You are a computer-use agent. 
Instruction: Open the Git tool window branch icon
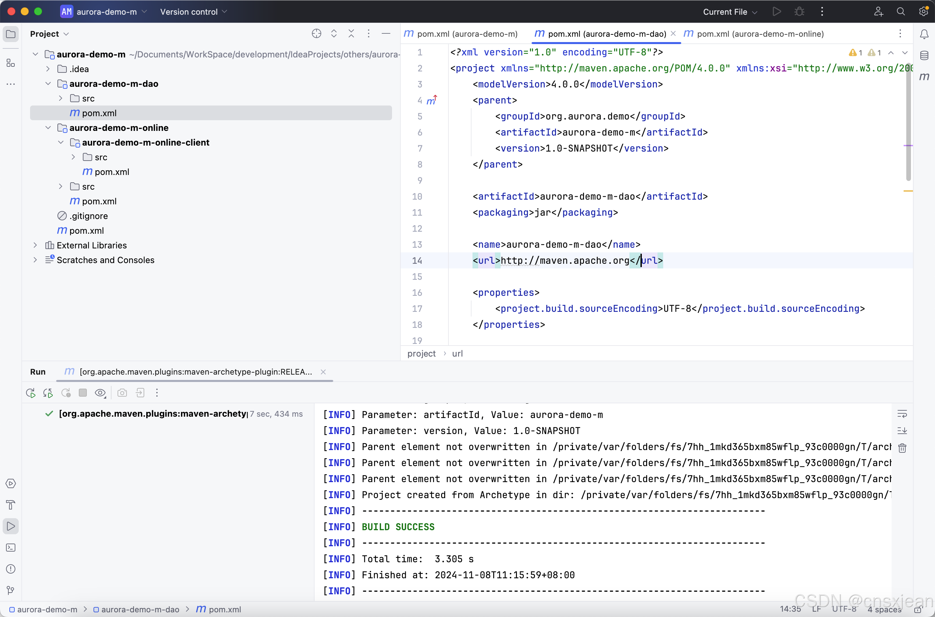(11, 590)
